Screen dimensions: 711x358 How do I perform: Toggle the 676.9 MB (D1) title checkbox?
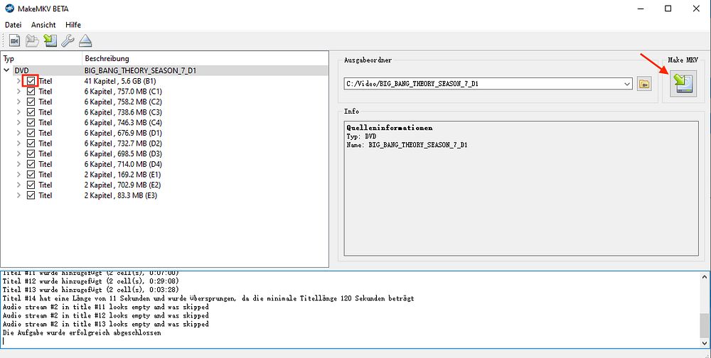coord(31,134)
